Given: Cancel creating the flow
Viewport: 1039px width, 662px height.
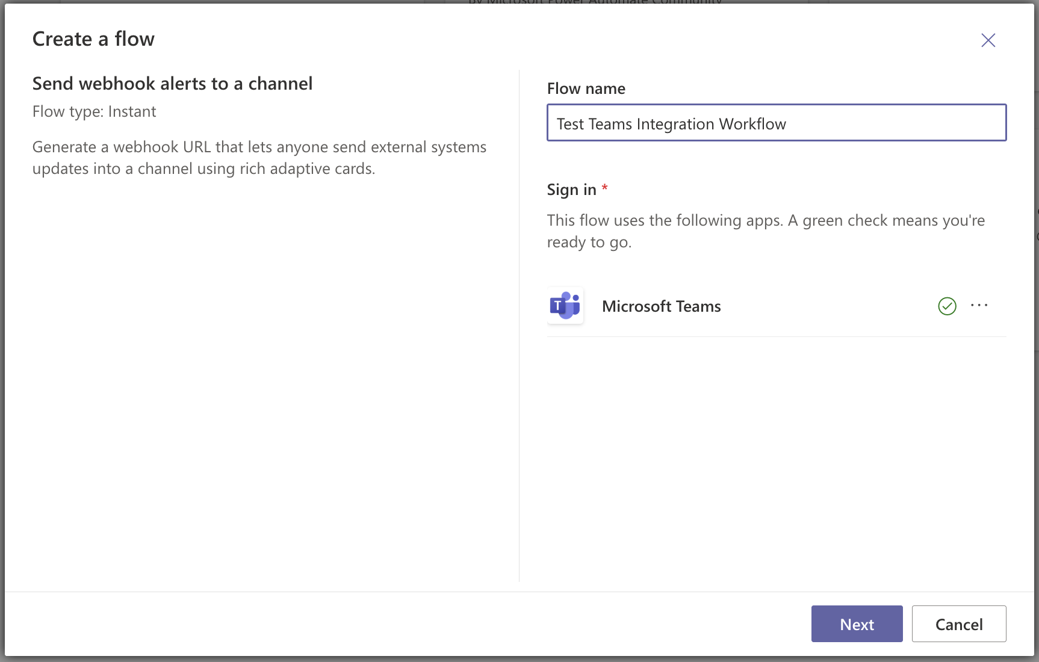Looking at the screenshot, I should 958,624.
